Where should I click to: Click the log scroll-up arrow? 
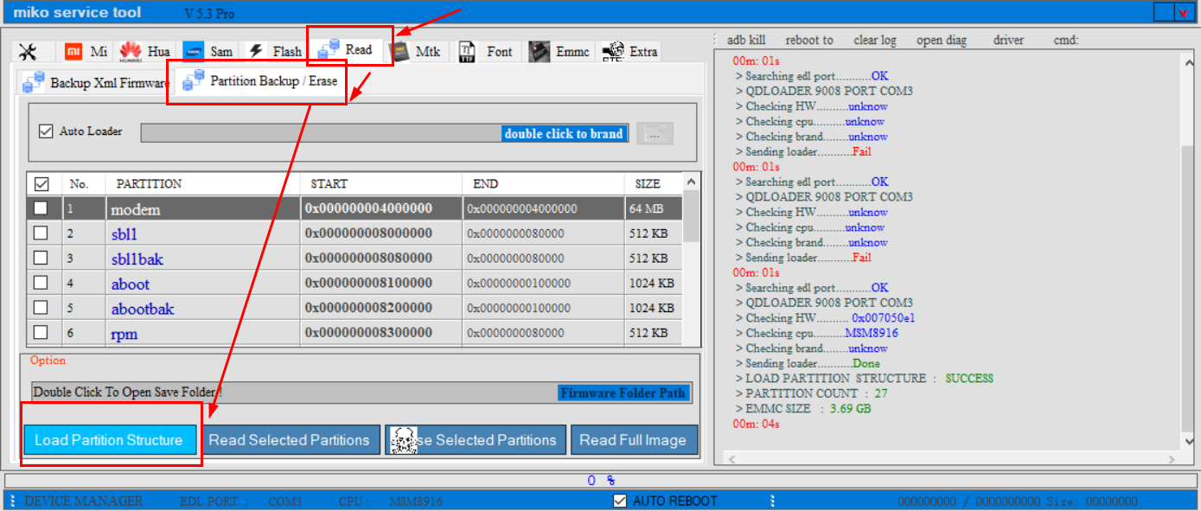[1188, 61]
